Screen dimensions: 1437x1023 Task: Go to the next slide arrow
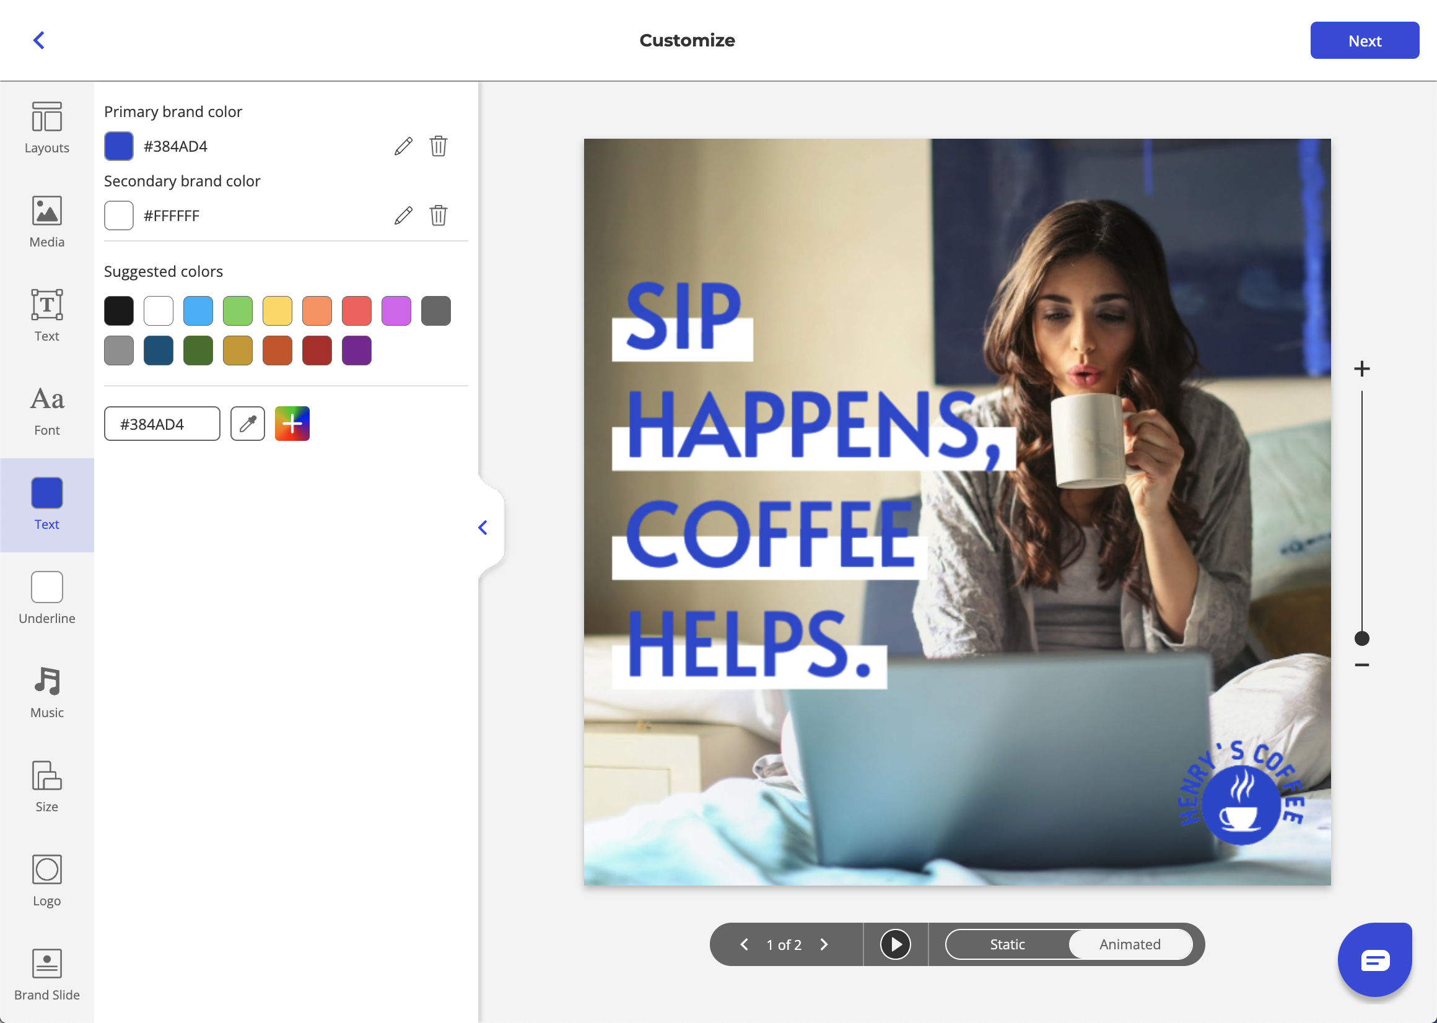(824, 944)
